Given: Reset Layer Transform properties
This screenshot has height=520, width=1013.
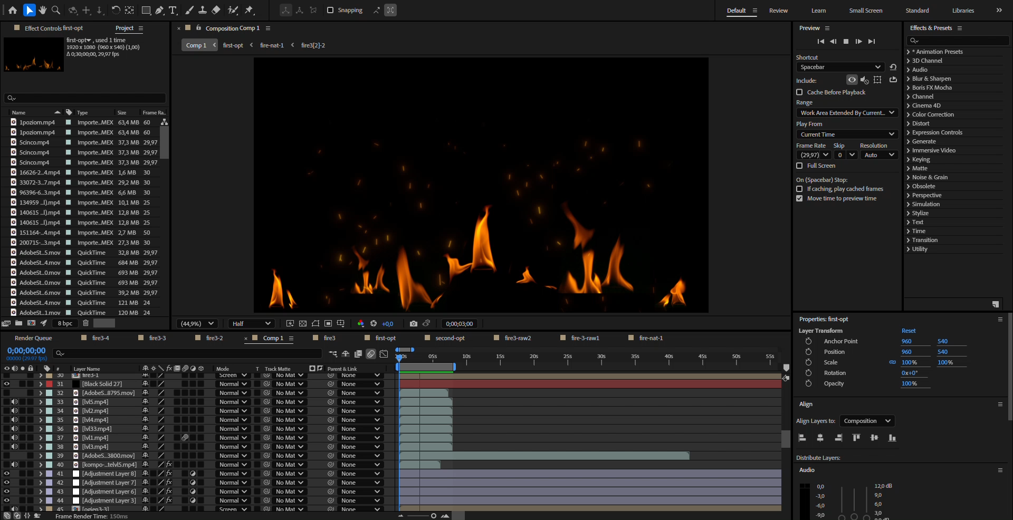Looking at the screenshot, I should (909, 331).
